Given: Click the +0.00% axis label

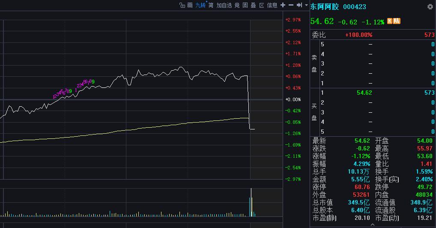Looking at the screenshot, I should 293,99.
